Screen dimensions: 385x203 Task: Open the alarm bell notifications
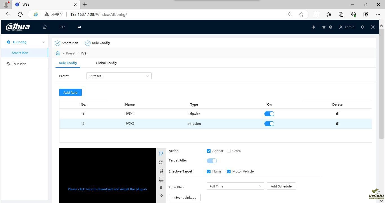tap(313, 27)
